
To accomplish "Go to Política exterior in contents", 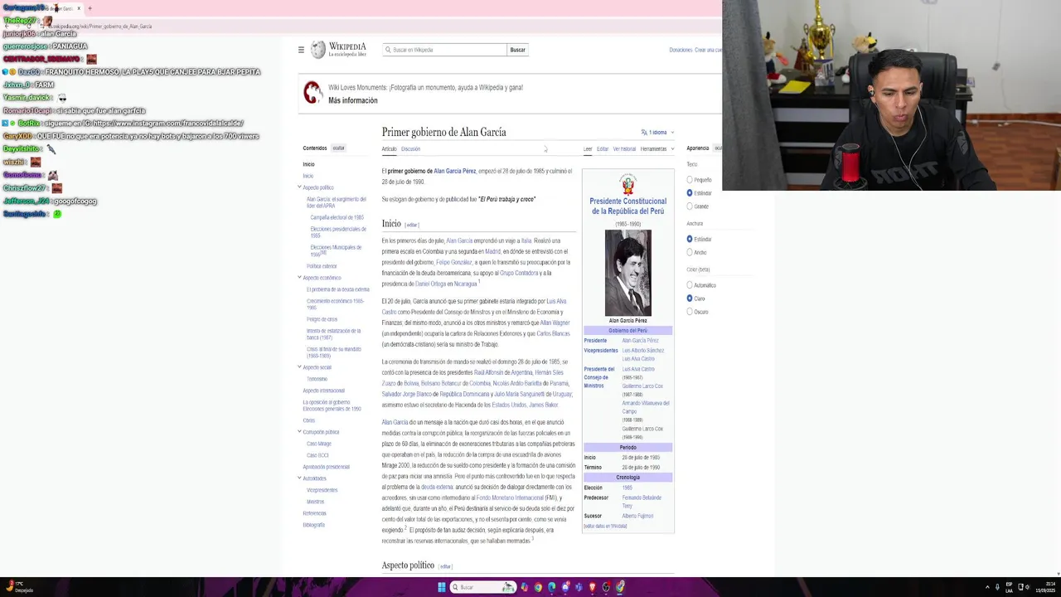I will tap(322, 266).
